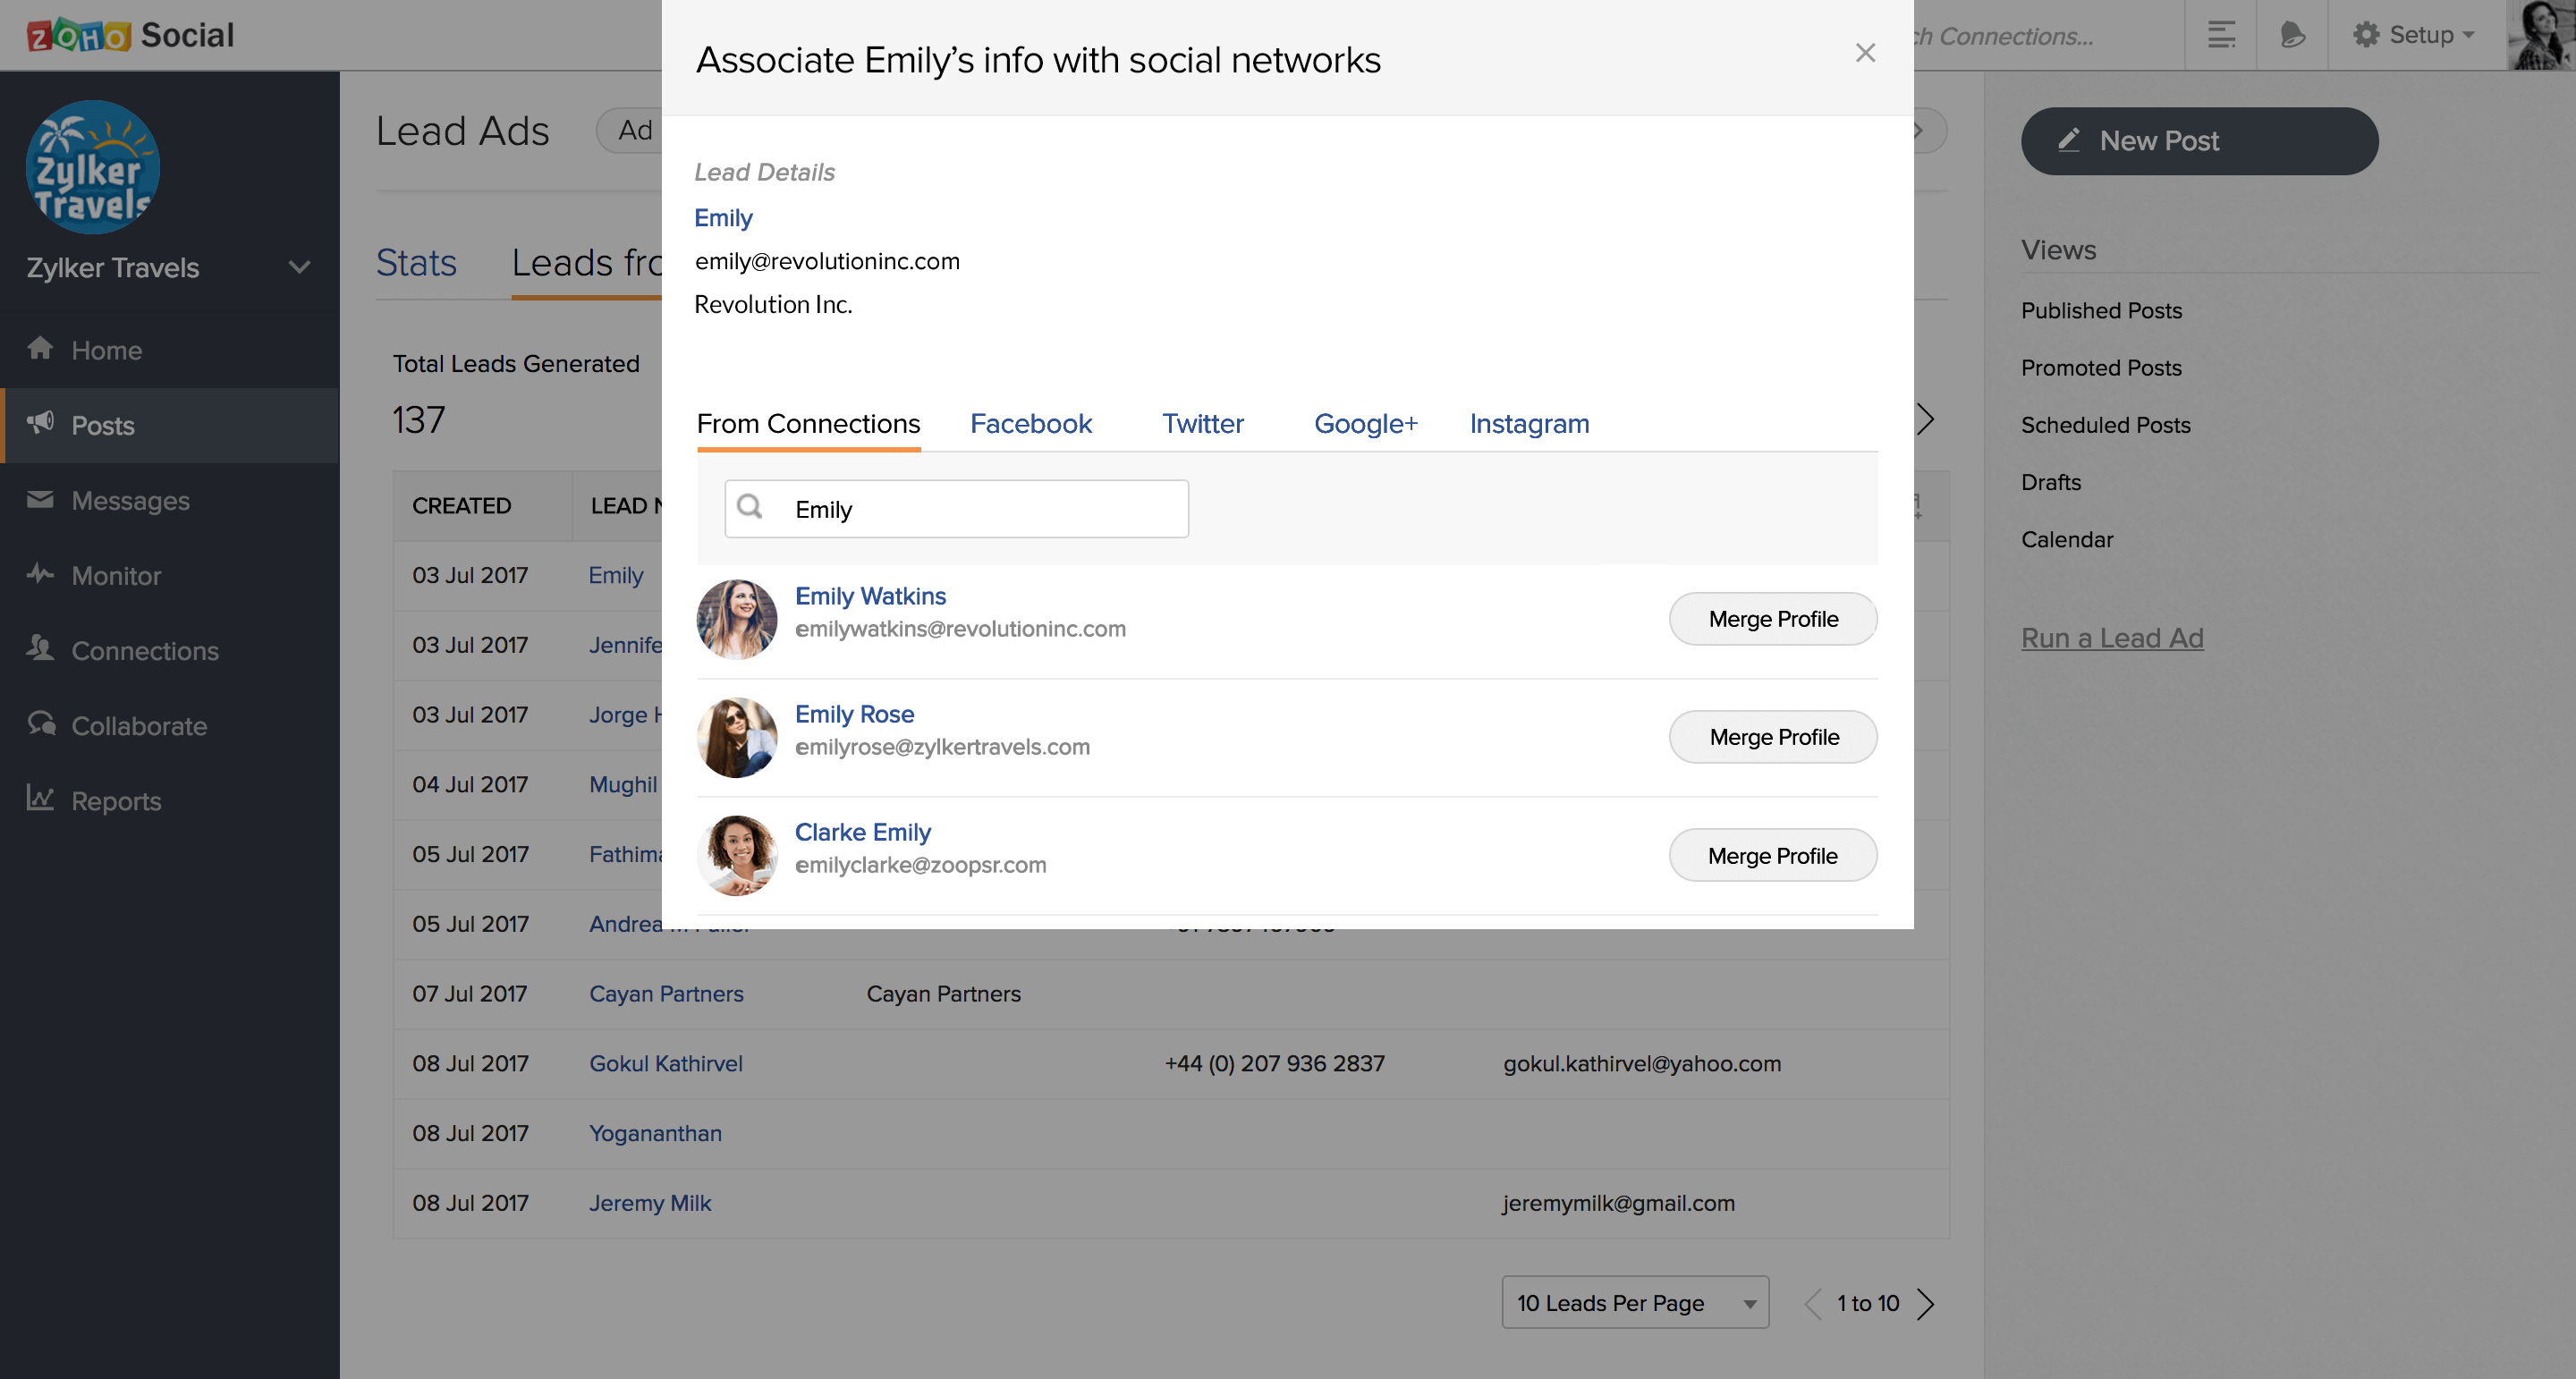Open the Reports chart section
Viewport: 2576px width, 1379px height.
pyautogui.click(x=170, y=800)
